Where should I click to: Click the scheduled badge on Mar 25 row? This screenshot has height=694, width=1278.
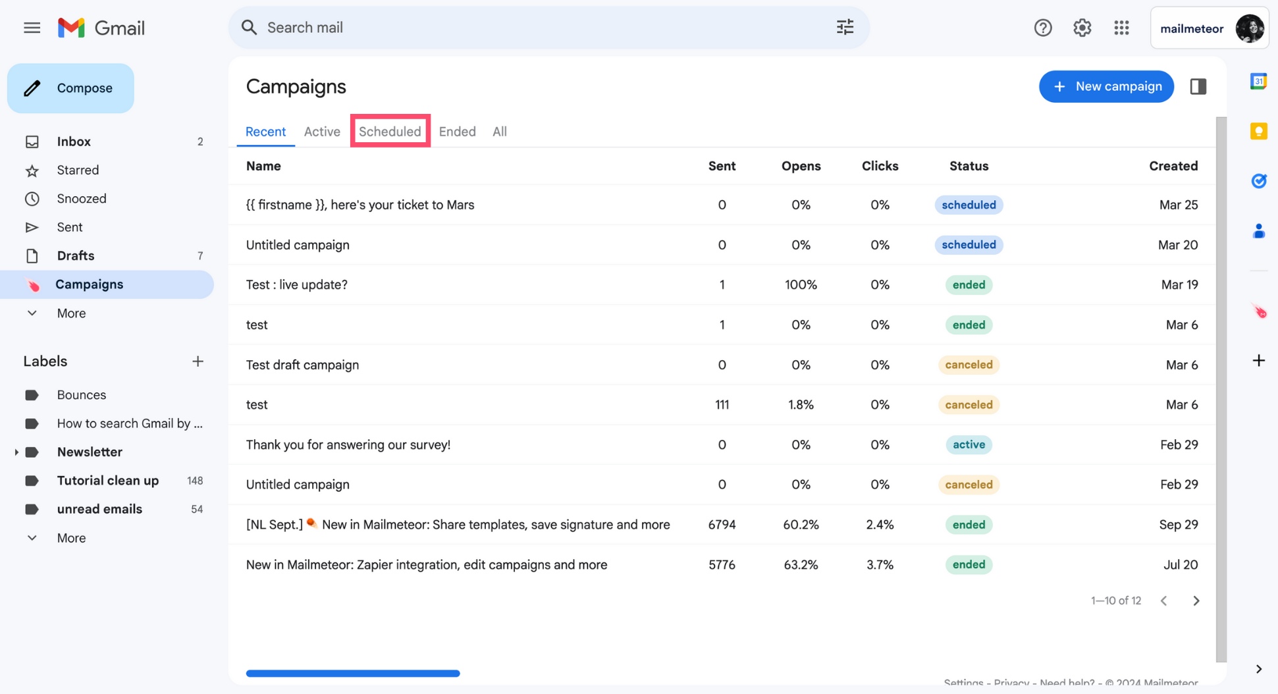coord(969,205)
